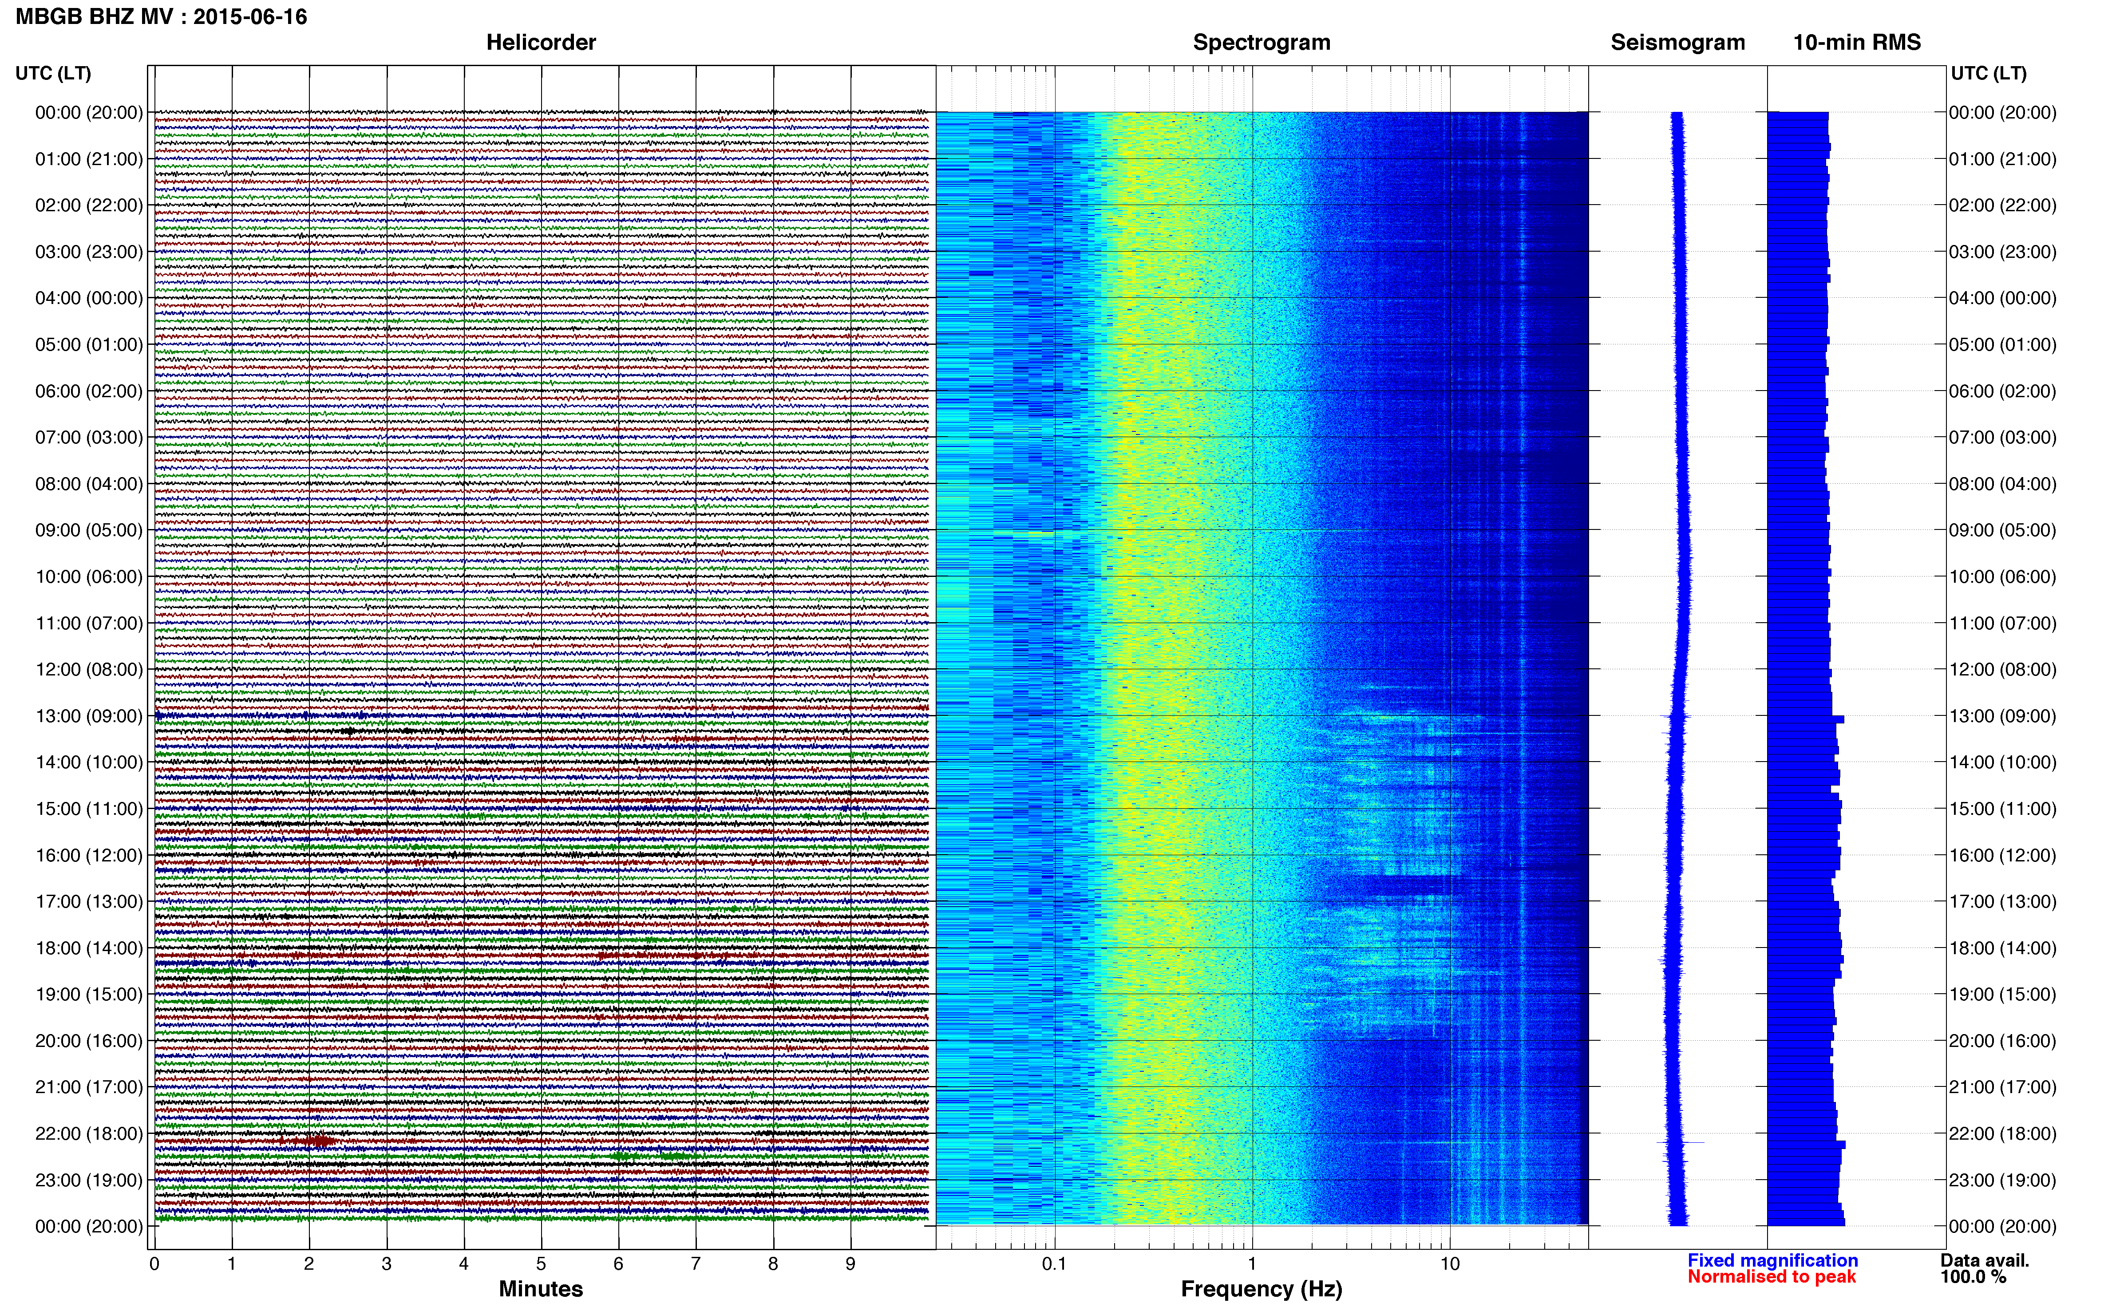
Task: Click left time label 07:00 (03:00)
Action: click(x=89, y=438)
